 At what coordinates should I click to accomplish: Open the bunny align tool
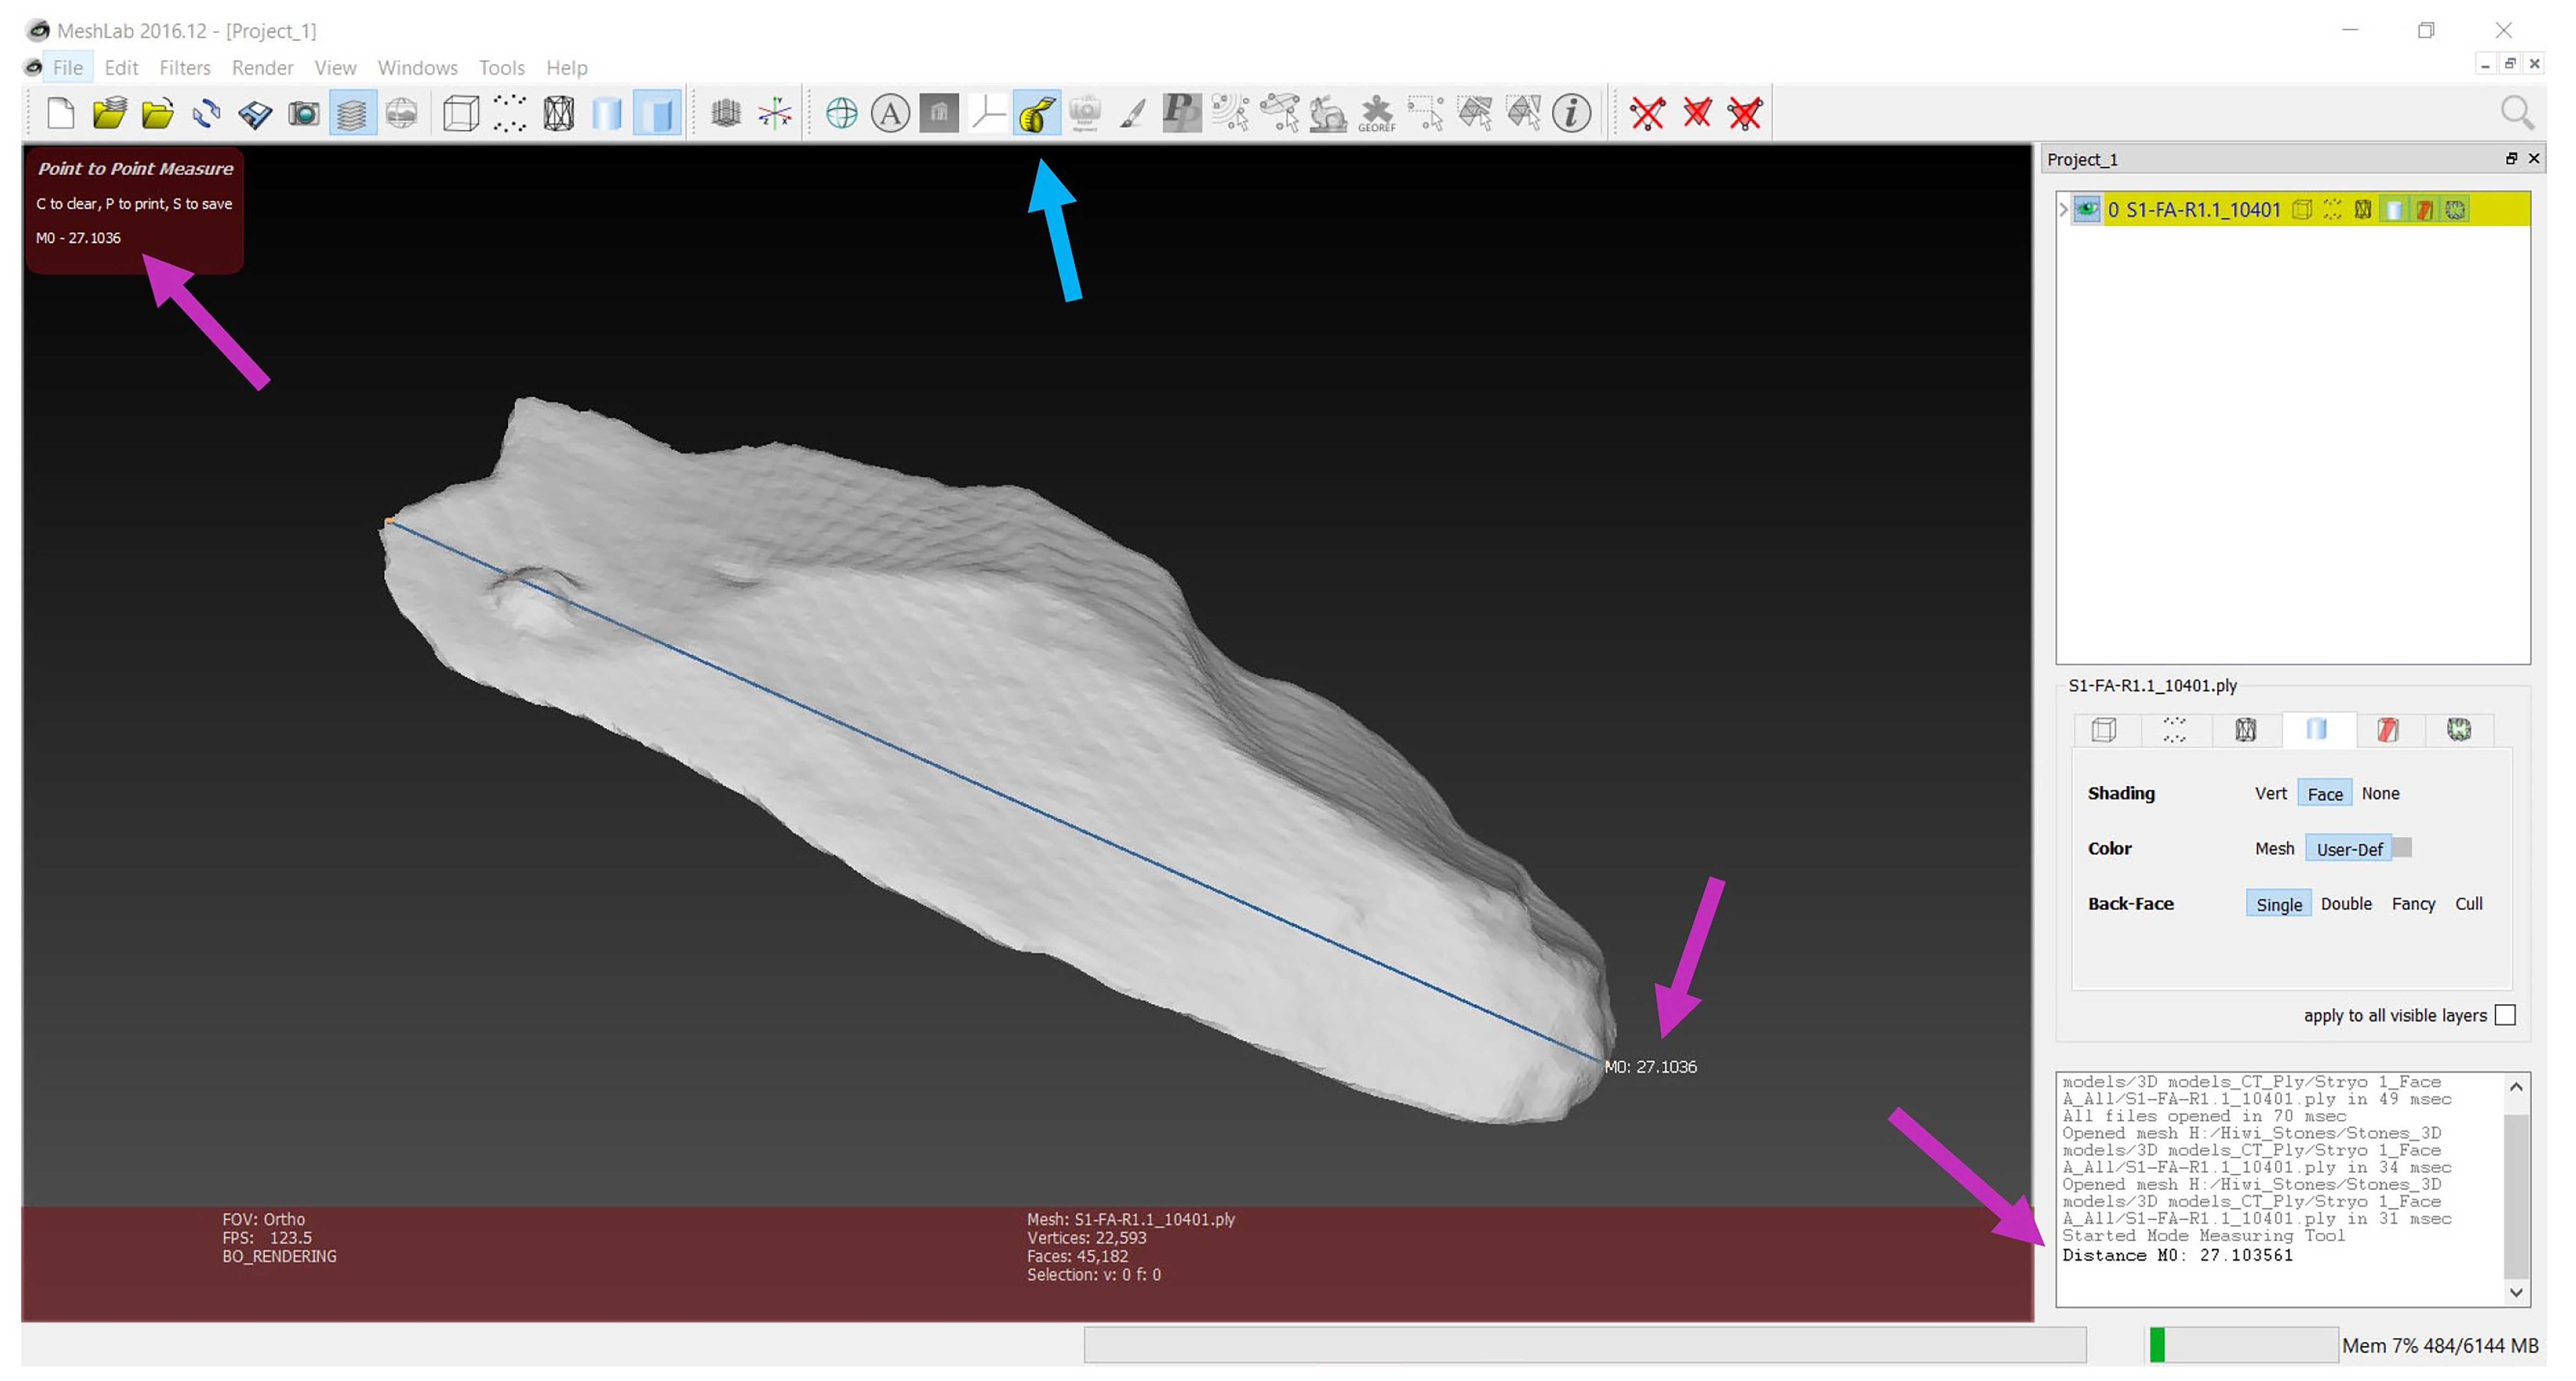click(x=1328, y=113)
